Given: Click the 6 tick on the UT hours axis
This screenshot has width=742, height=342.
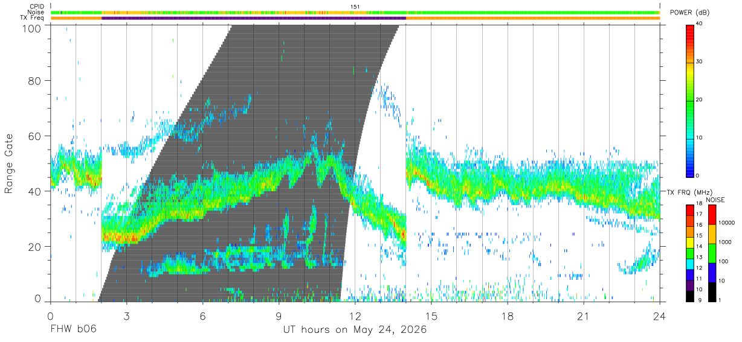Looking at the screenshot, I should click(x=202, y=315).
